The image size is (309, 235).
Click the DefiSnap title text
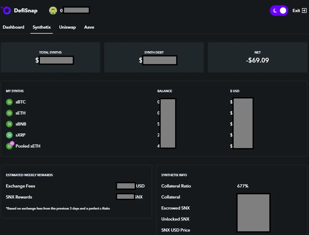26,11
